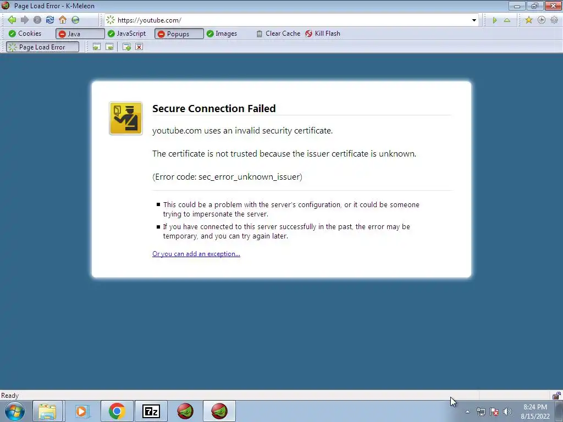Image resolution: width=563 pixels, height=422 pixels.
Task: Click the first K-Meleon taskbar icon
Action: click(185, 411)
